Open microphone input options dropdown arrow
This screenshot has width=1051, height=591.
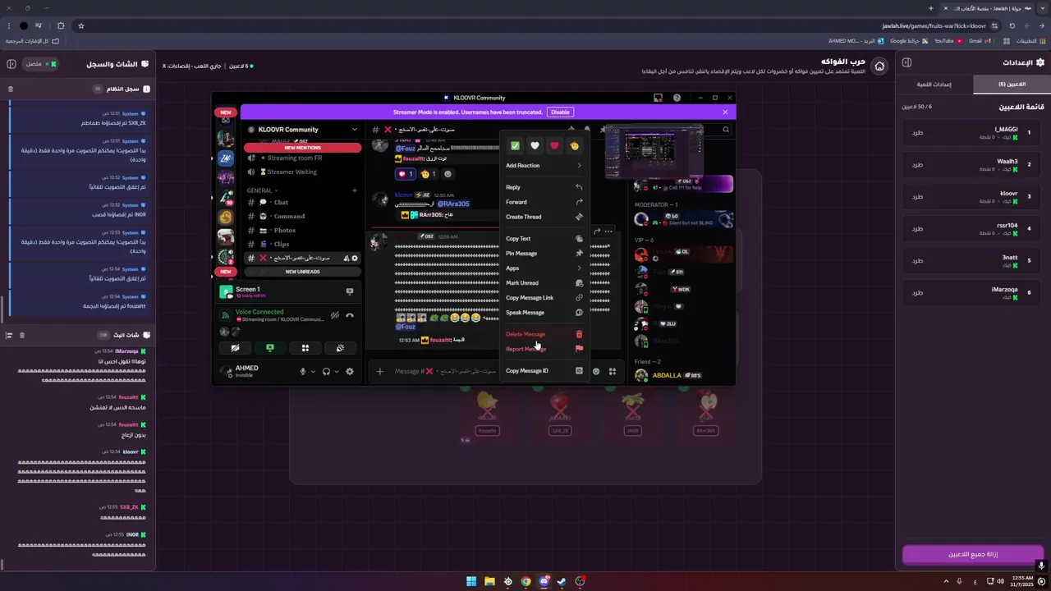pos(313,372)
